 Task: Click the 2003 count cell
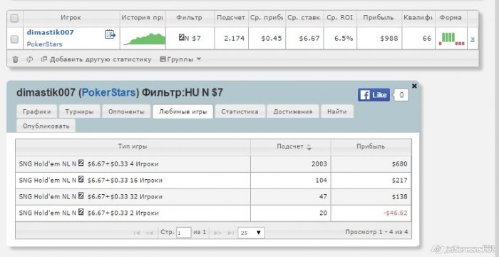tap(291, 164)
